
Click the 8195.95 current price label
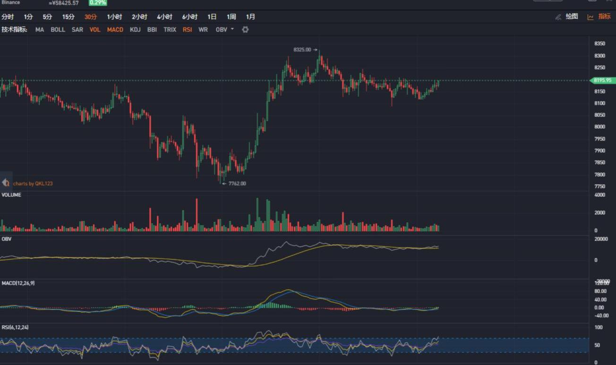click(x=602, y=80)
